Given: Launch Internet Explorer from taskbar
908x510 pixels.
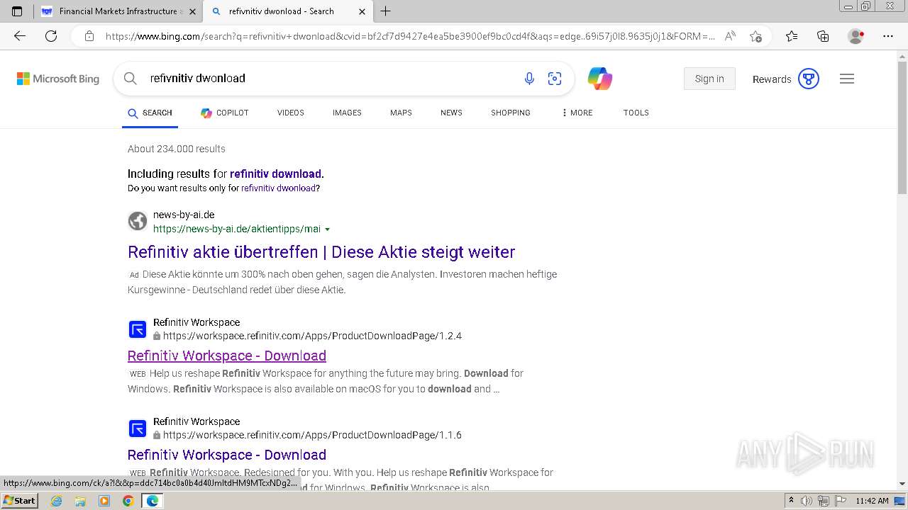Looking at the screenshot, I should click(x=56, y=501).
